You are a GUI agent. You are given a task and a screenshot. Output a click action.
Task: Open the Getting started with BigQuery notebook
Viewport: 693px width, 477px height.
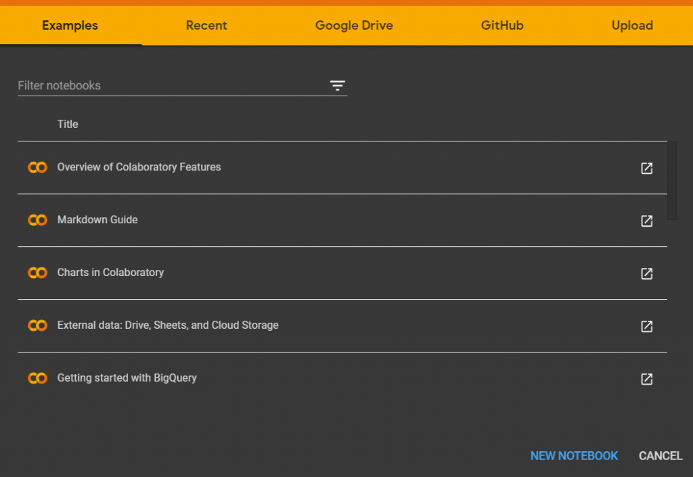coord(127,378)
